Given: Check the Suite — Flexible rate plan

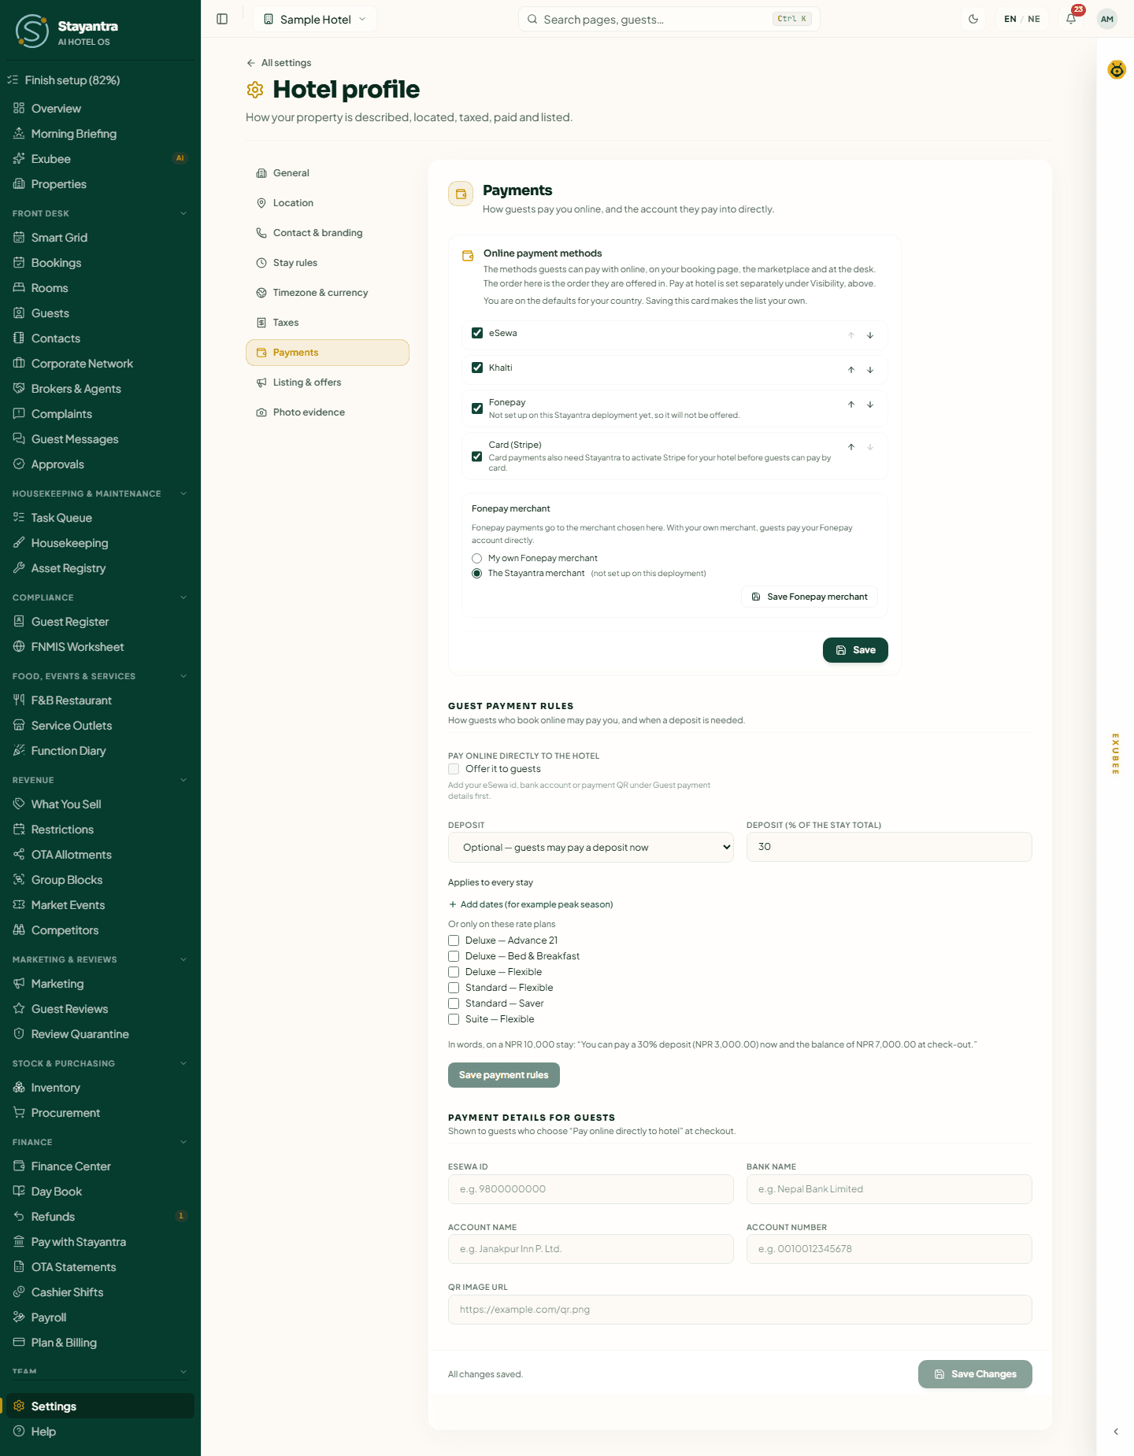Looking at the screenshot, I should pyautogui.click(x=454, y=1019).
